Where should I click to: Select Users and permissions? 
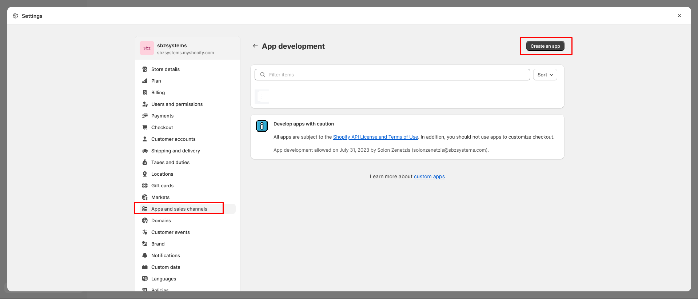point(188,104)
